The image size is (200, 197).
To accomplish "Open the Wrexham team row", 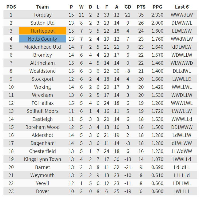I will [43, 95].
